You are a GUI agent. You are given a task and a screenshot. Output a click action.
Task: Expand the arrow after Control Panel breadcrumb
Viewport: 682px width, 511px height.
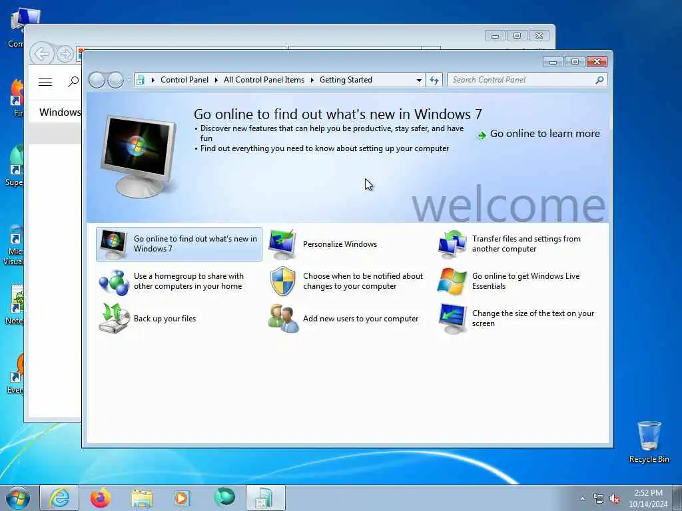(x=216, y=80)
